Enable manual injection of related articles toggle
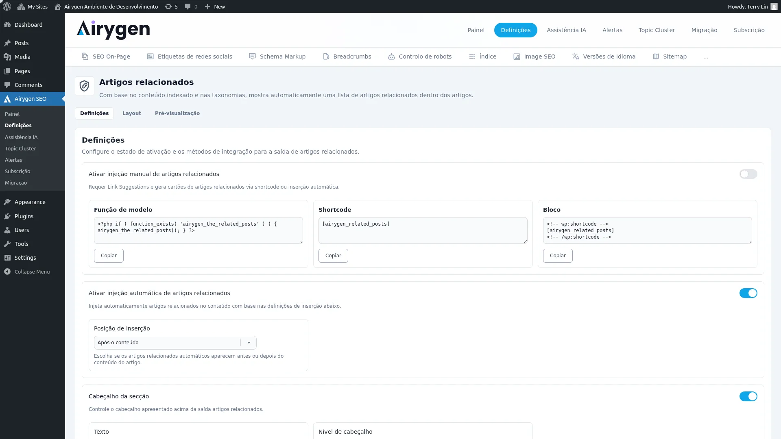781x439 pixels. tap(748, 174)
